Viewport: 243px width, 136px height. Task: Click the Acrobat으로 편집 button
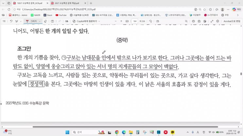pos(232,21)
